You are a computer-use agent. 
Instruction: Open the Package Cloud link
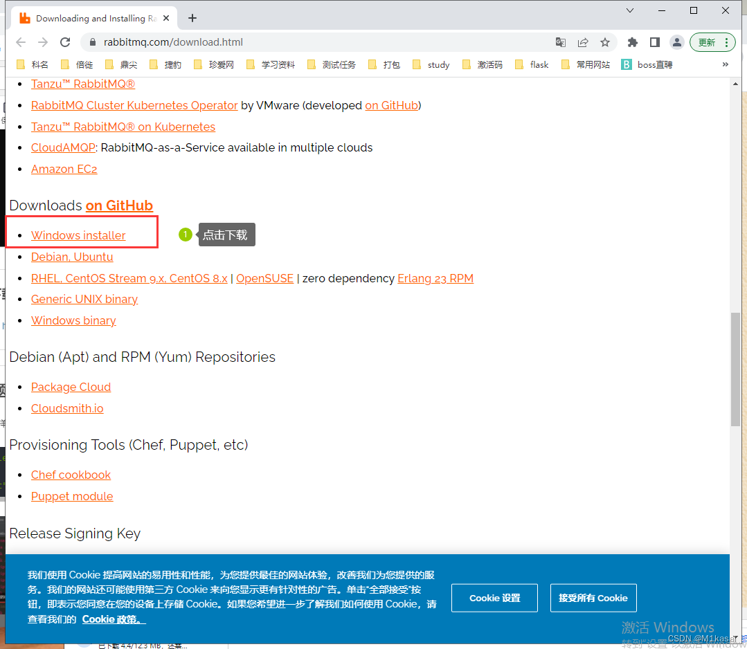pyautogui.click(x=71, y=387)
